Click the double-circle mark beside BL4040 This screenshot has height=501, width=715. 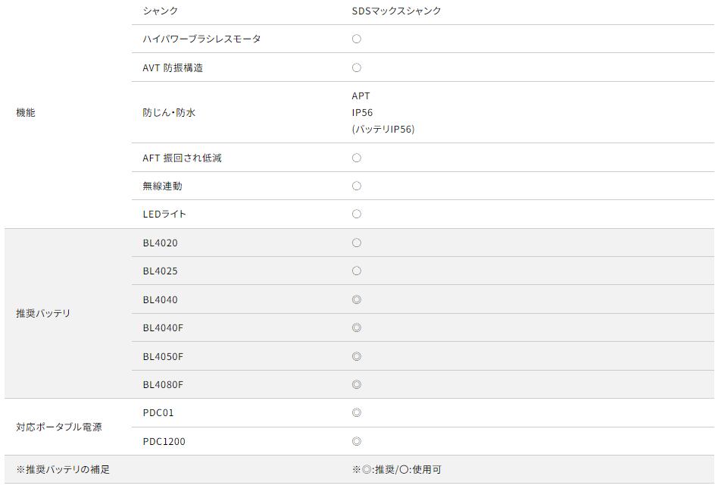pyautogui.click(x=357, y=299)
